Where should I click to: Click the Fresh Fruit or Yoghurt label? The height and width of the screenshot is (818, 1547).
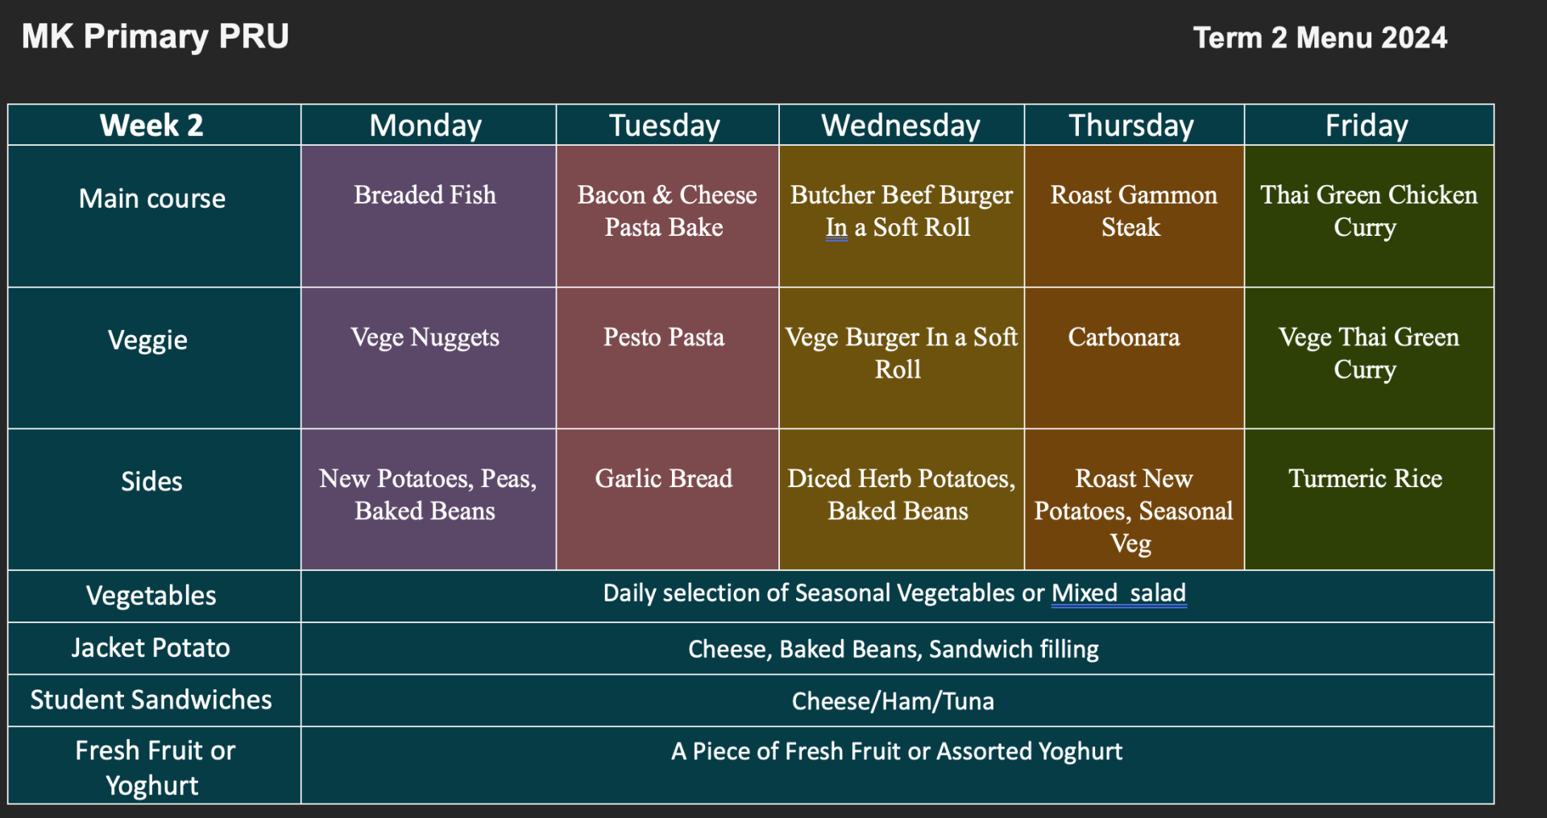click(154, 766)
